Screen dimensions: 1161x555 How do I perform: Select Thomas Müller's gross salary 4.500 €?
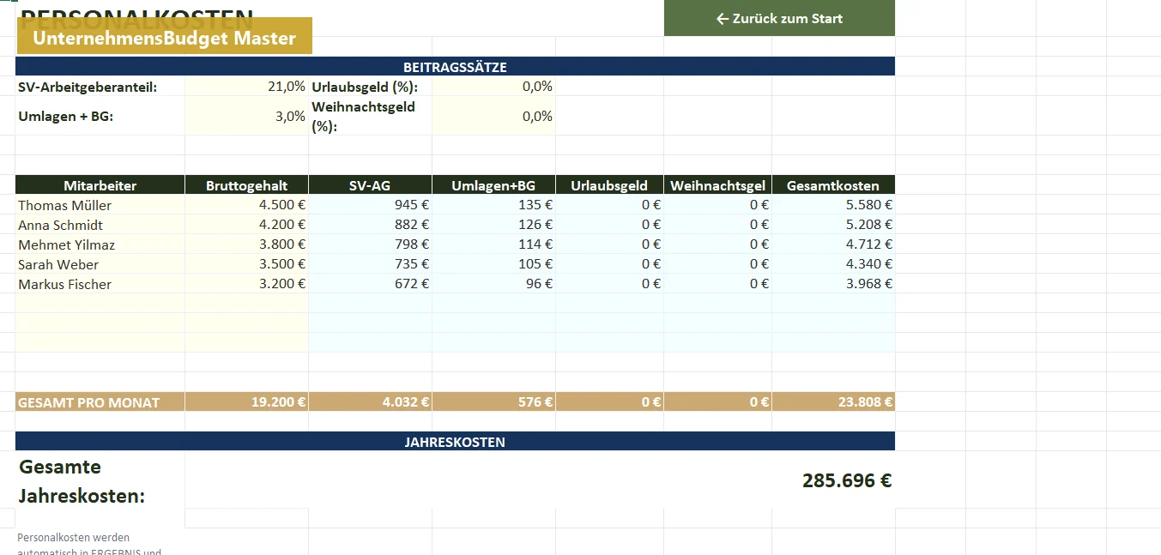pos(247,205)
